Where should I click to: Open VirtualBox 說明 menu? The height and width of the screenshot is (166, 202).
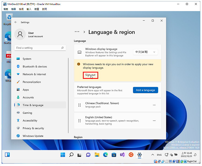pyautogui.click(x=44, y=9)
